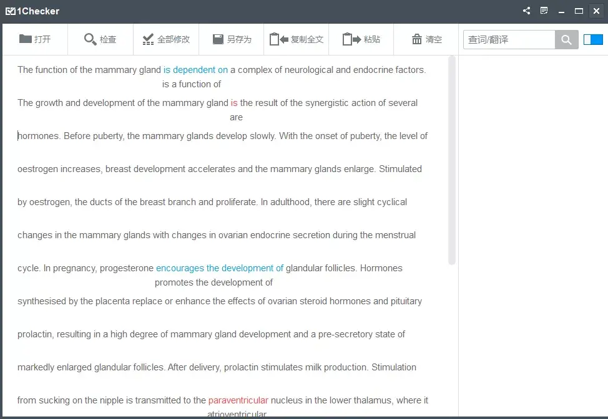The image size is (608, 419).
Task: Click the red flagged word "is"
Action: [x=234, y=103]
